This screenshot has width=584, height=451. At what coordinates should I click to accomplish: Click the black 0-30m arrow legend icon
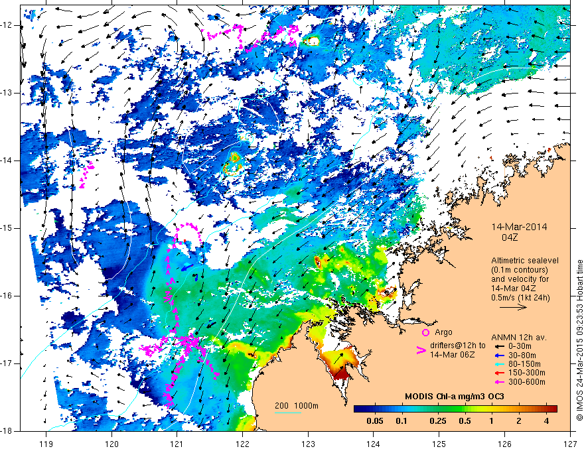(499, 346)
